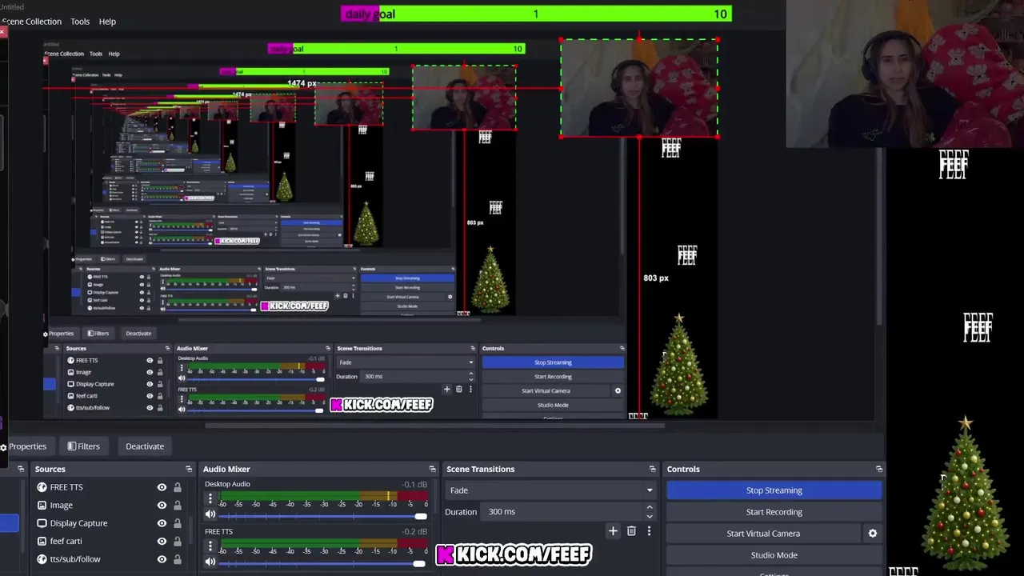Click the Desktop Audio label in mixer
Viewport: 1024px width, 576px height.
(227, 484)
